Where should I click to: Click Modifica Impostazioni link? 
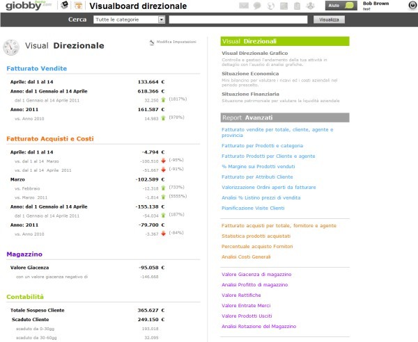176,42
